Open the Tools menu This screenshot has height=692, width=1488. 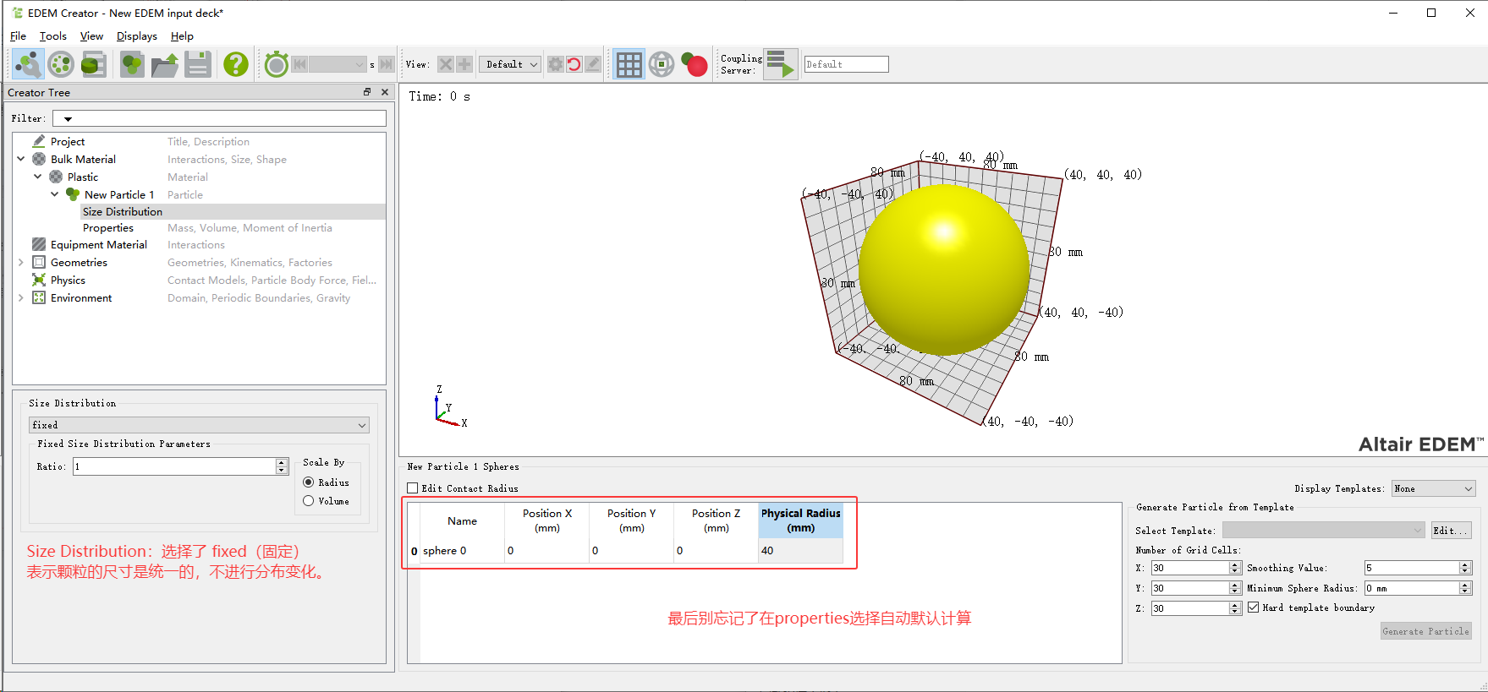(52, 36)
